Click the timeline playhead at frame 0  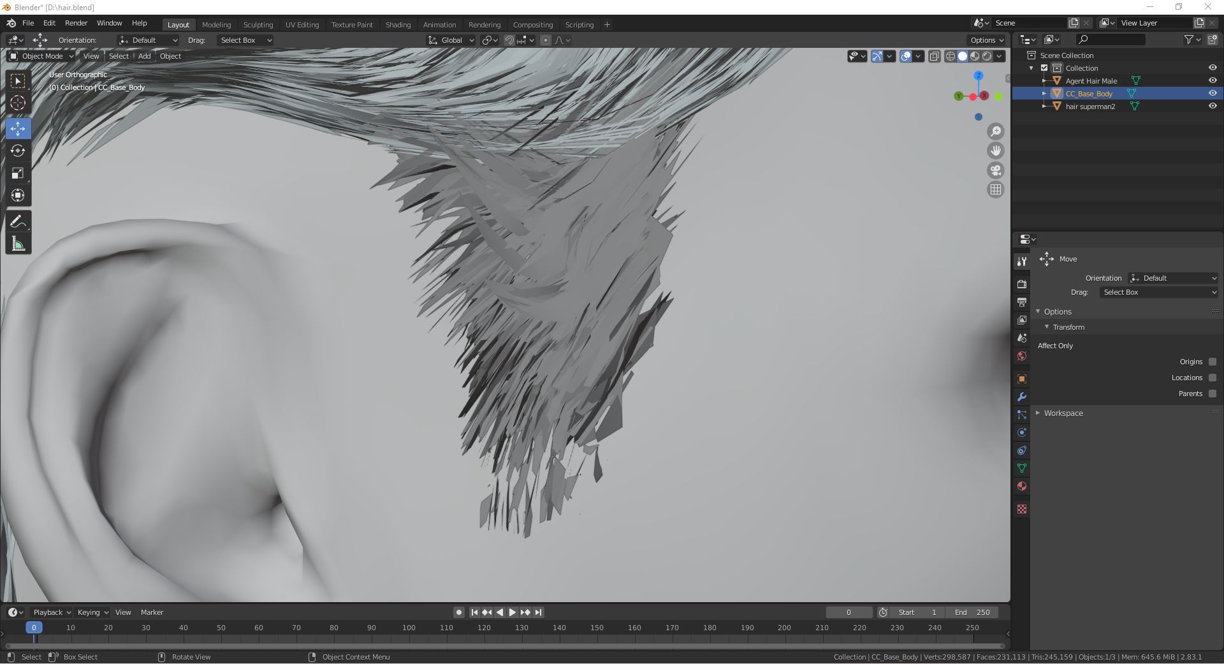[34, 628]
